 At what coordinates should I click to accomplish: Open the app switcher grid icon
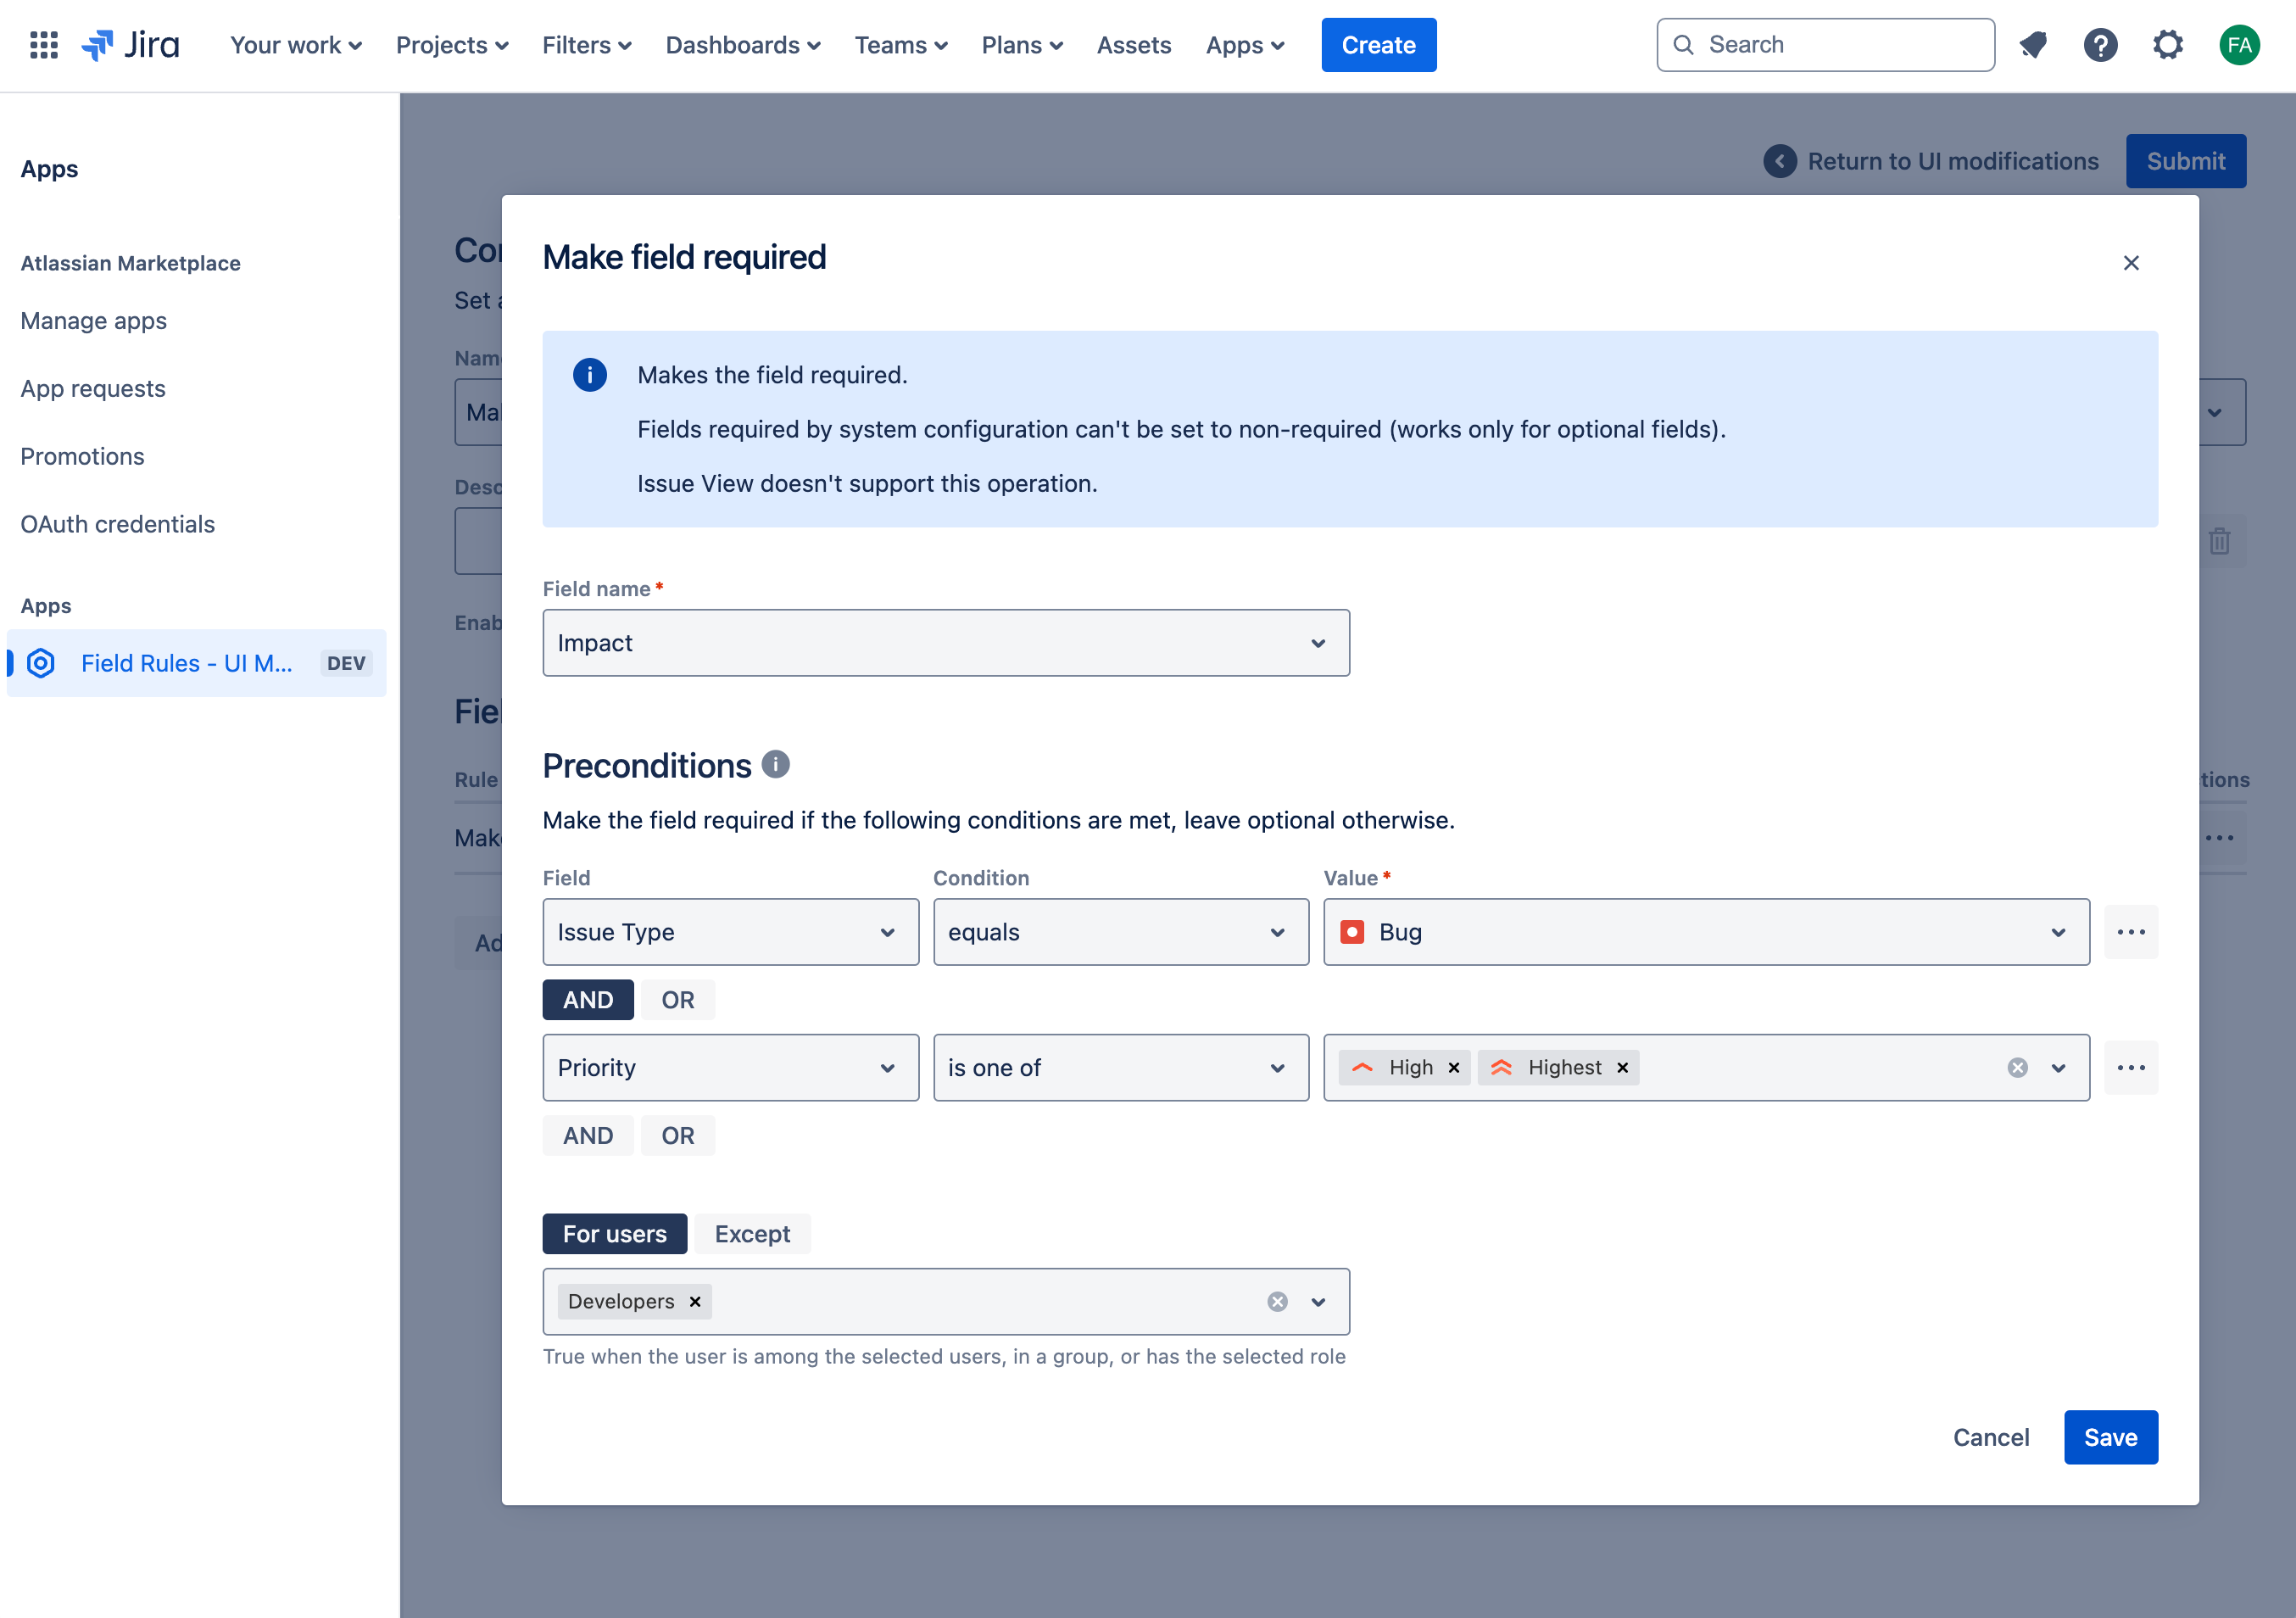pyautogui.click(x=44, y=45)
